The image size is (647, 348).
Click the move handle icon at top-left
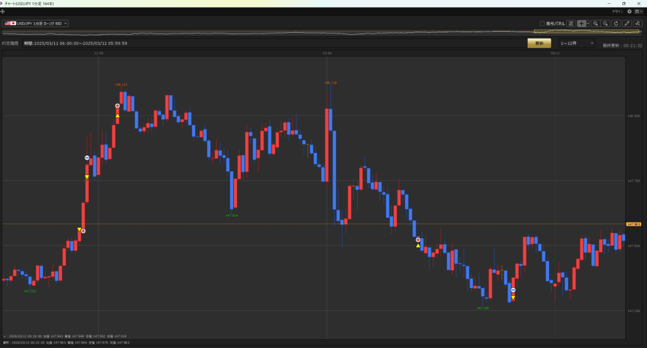3,11
